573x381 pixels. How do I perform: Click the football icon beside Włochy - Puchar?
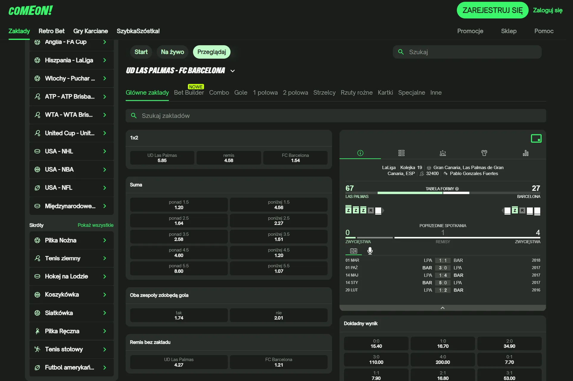[x=37, y=78]
